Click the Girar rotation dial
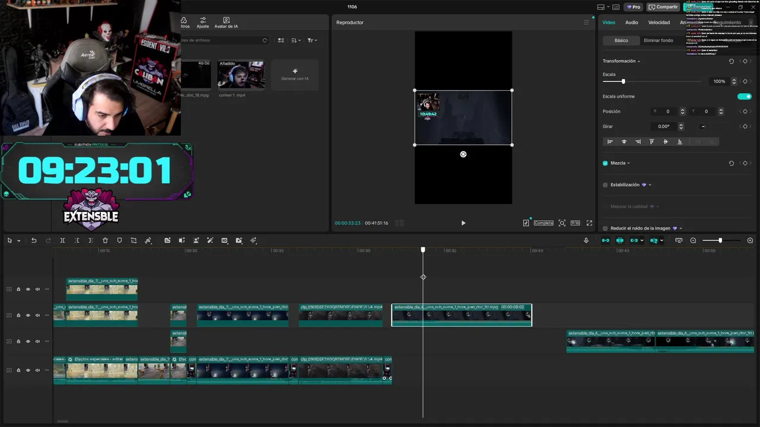The width and height of the screenshot is (760, 427). click(x=703, y=126)
